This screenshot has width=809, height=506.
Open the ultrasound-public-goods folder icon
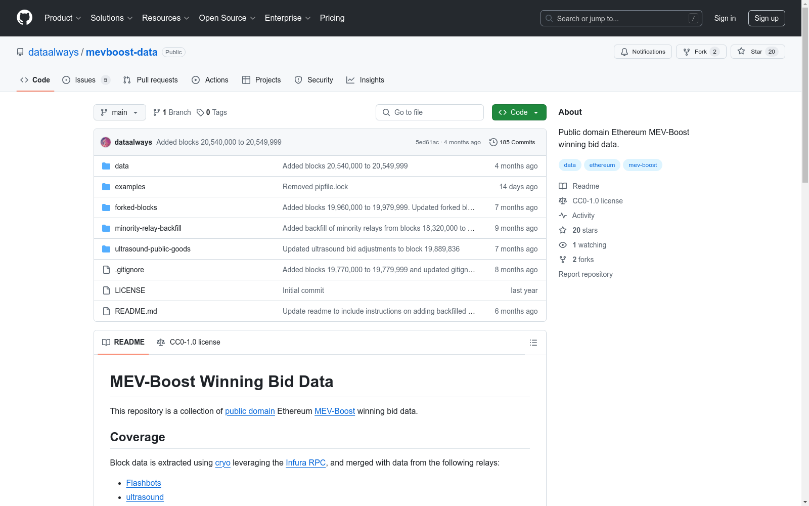[106, 249]
